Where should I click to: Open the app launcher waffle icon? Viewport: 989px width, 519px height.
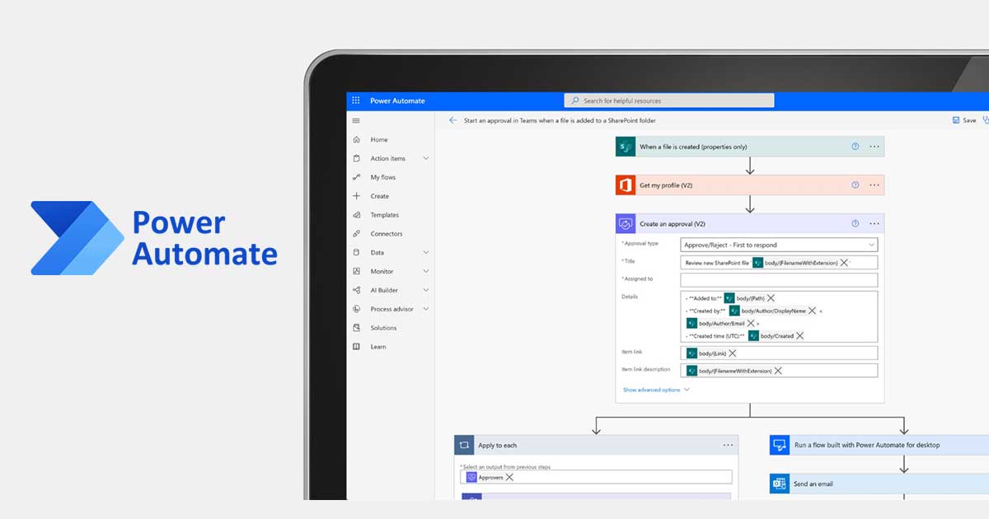pos(356,101)
